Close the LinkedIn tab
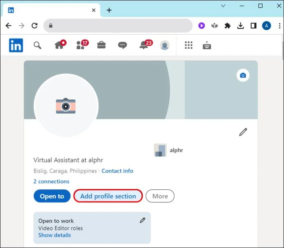 tap(94, 10)
